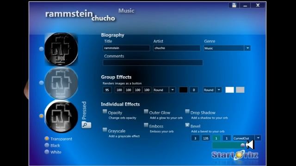Pick the black color swatch
This screenshot has width=296, height=166.
[183, 90]
